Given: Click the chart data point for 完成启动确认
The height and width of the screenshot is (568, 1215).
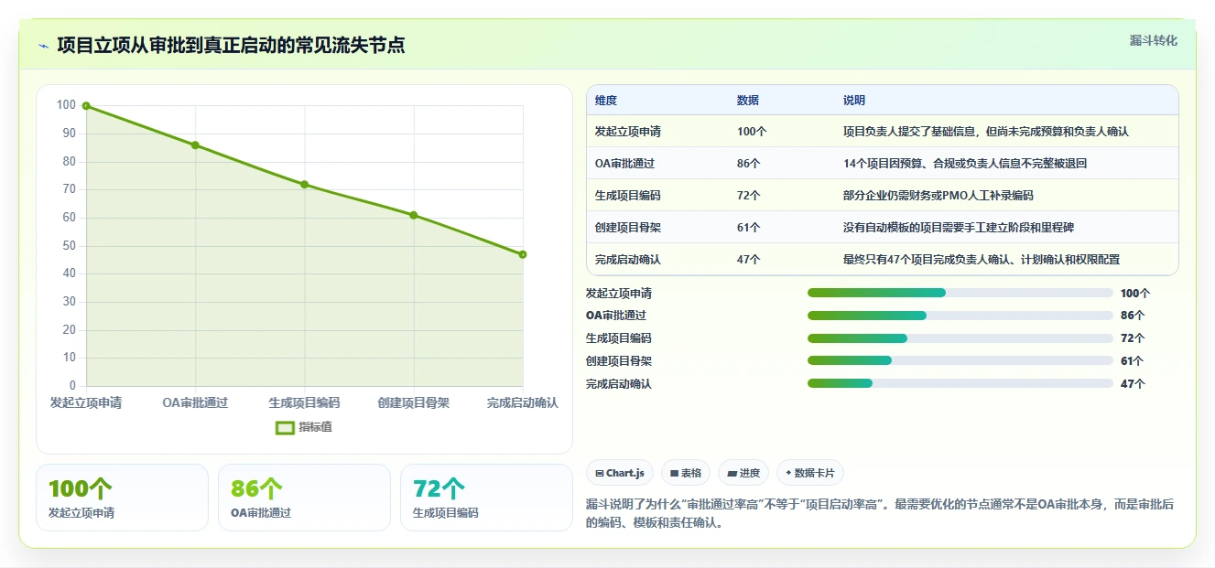Looking at the screenshot, I should point(523,254).
